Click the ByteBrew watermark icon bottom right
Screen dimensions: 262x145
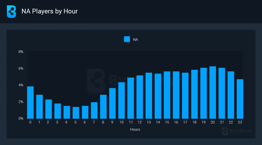(225, 131)
